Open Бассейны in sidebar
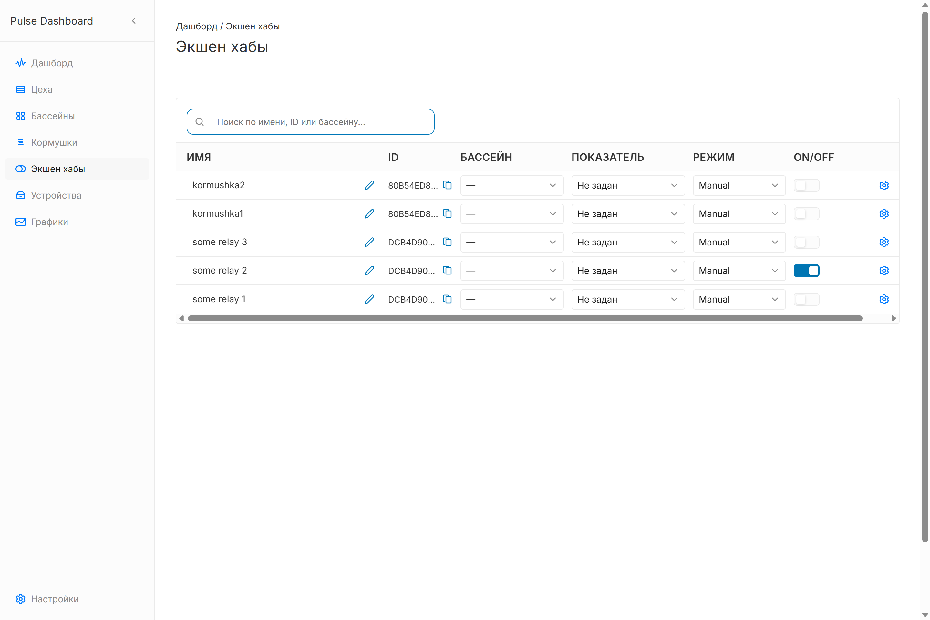930x620 pixels. coord(77,116)
